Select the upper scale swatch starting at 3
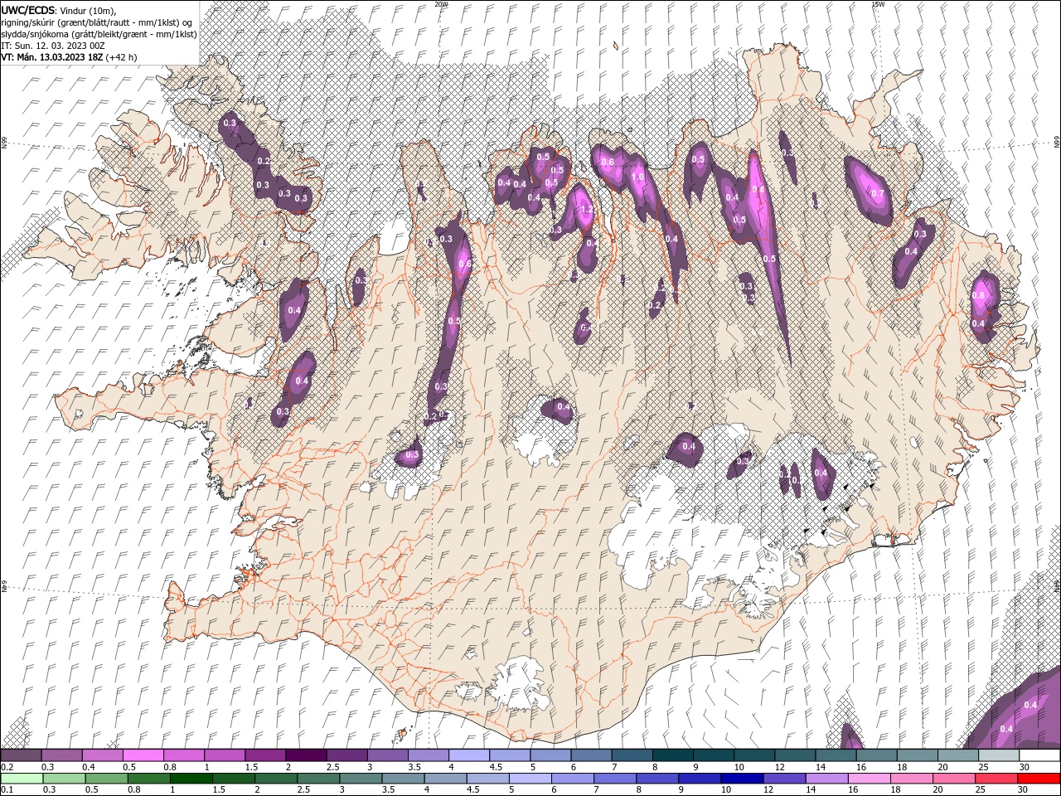Screen dimensions: 1061x796 [x=387, y=755]
